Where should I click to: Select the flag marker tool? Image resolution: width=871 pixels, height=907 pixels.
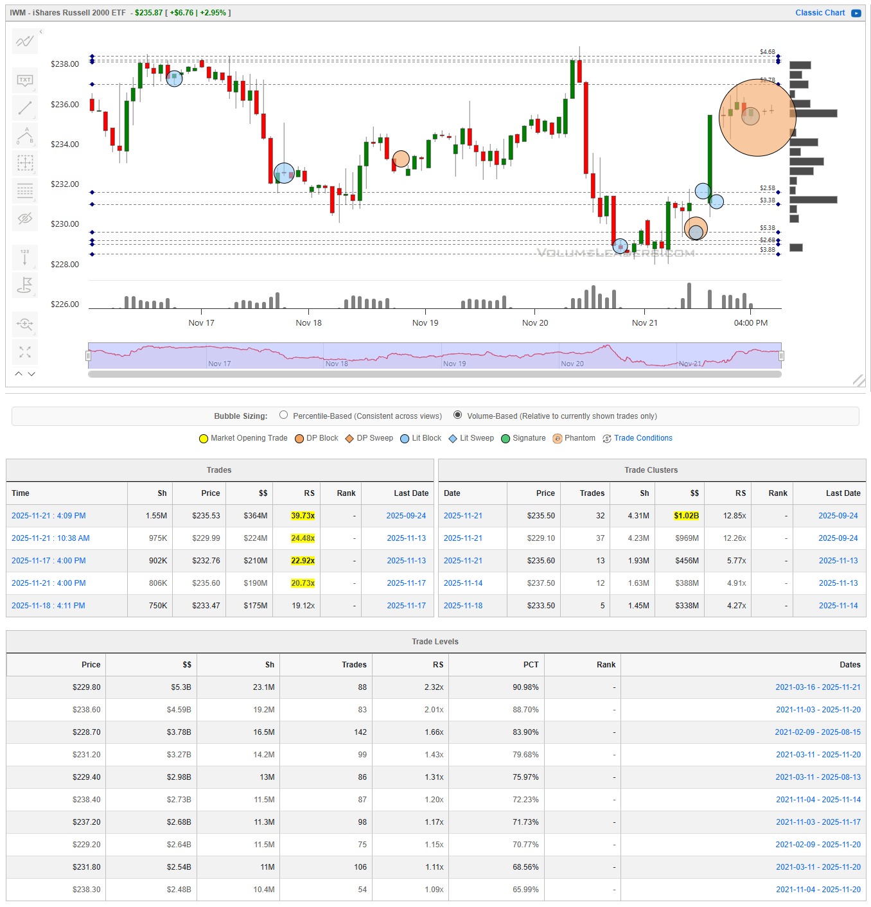point(25,285)
